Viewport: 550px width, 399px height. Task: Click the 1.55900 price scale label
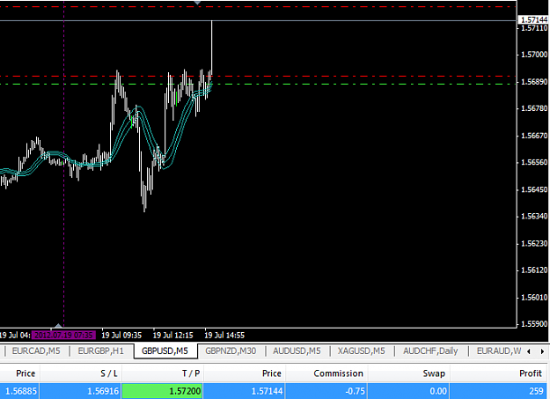(534, 324)
